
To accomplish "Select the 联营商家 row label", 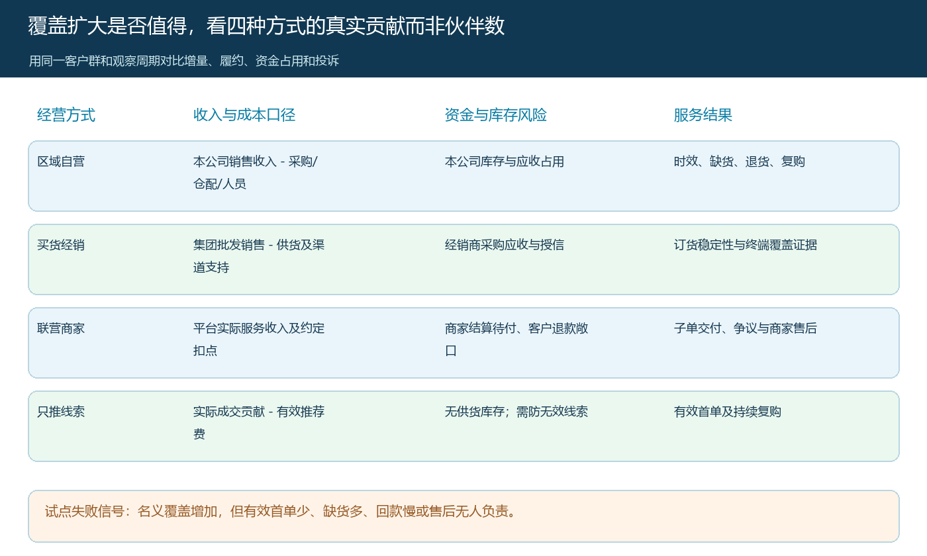I will (x=61, y=328).
